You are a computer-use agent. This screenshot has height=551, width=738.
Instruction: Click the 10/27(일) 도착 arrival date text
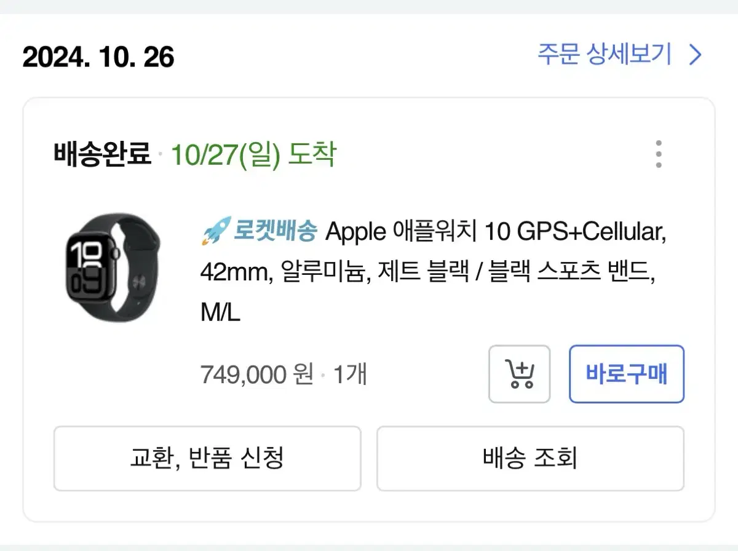[253, 154]
